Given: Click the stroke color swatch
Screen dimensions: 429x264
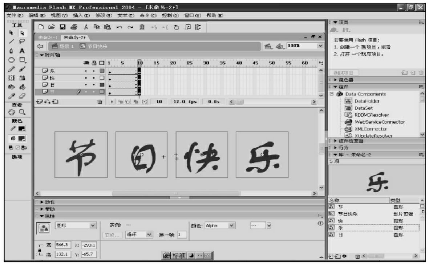Looking at the screenshot, I should click(x=22, y=128).
